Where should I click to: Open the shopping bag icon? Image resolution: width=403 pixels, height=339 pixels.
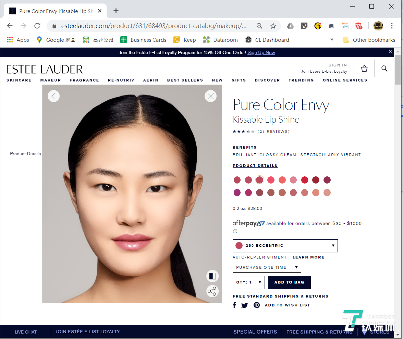pos(364,69)
